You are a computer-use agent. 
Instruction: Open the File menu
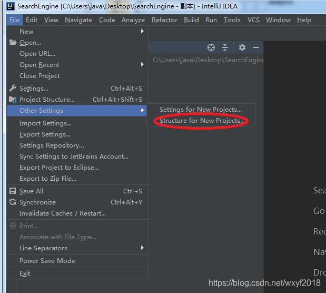14,20
